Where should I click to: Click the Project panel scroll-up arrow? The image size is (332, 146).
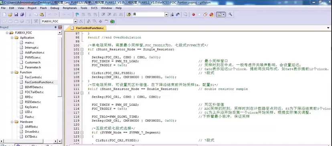click(60, 33)
